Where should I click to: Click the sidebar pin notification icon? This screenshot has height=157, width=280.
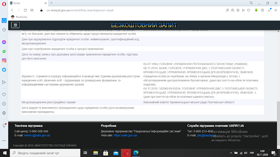coord(4,125)
